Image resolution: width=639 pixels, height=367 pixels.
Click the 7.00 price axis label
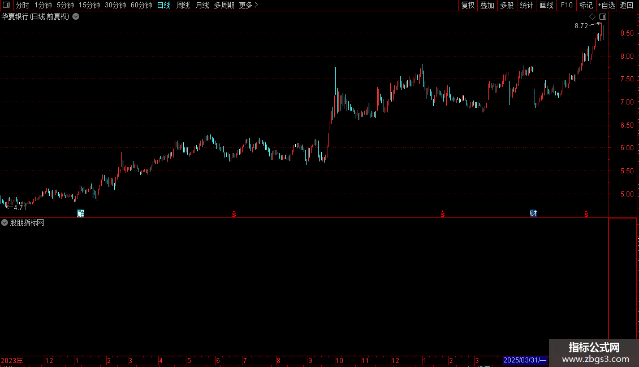pyautogui.click(x=627, y=102)
